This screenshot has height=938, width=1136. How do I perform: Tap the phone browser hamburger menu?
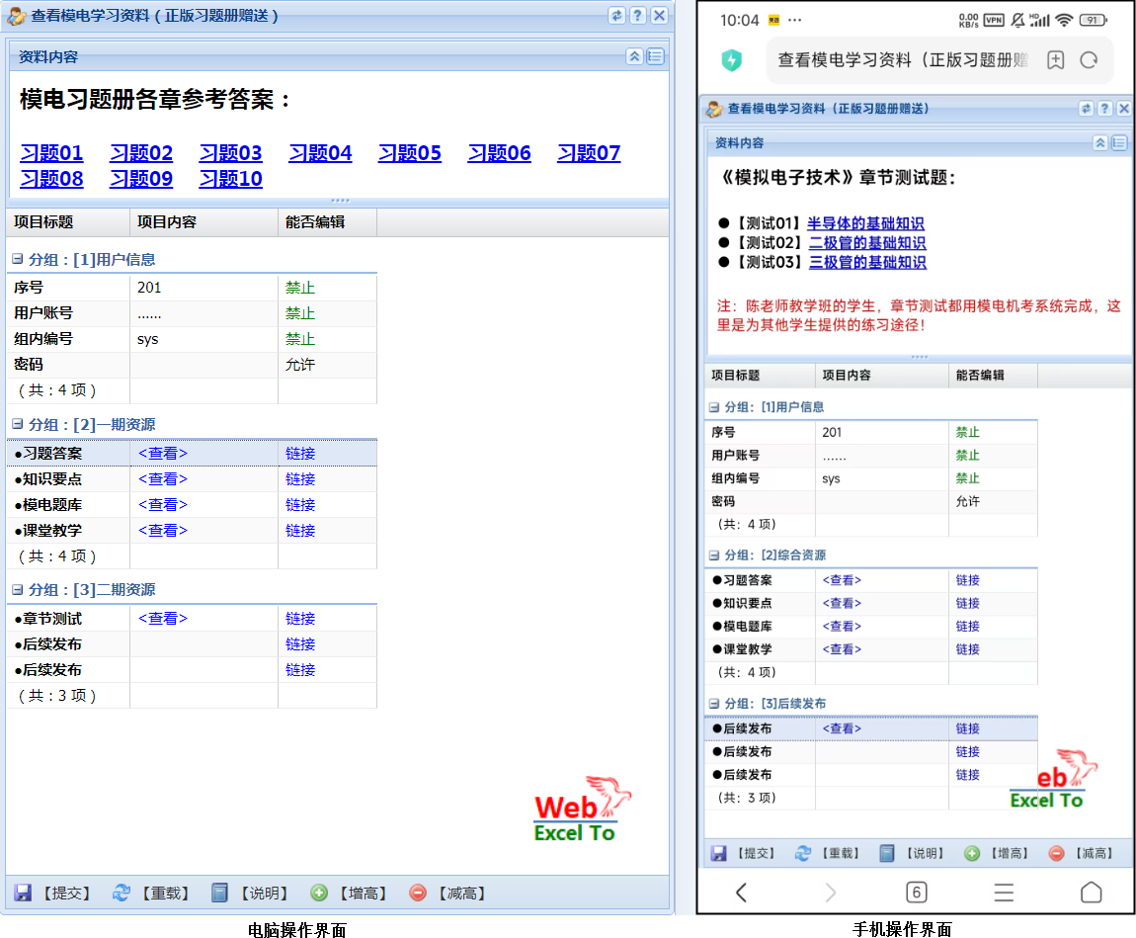coord(1004,893)
